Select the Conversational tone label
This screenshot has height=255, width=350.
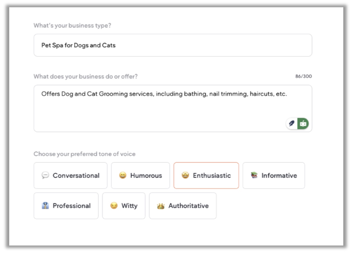76,176
